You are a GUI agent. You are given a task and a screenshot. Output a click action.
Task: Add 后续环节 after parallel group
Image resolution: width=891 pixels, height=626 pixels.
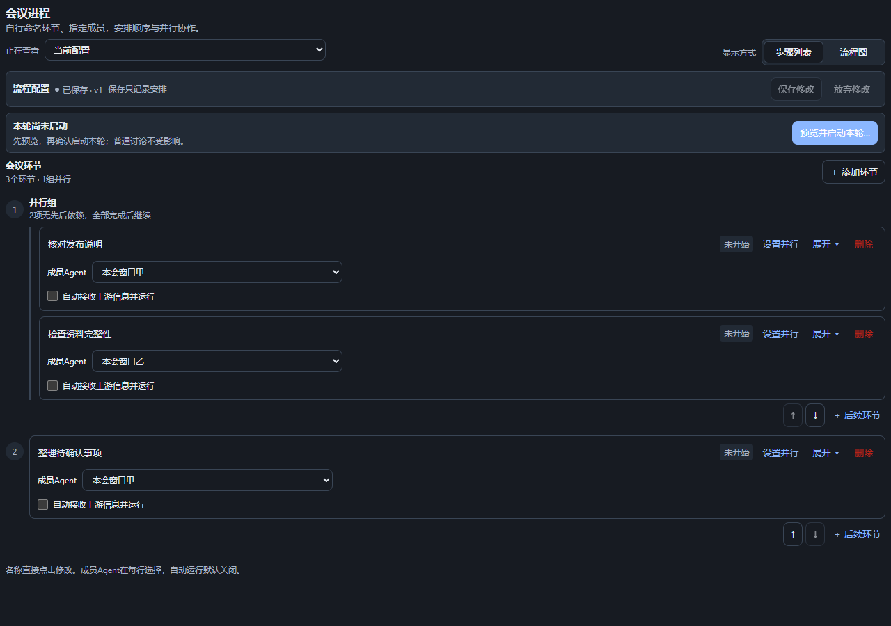857,415
